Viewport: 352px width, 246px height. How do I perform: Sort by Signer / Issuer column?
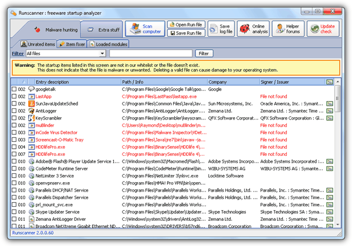click(292, 82)
